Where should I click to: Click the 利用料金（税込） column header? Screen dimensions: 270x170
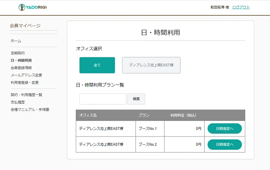[x=183, y=115]
